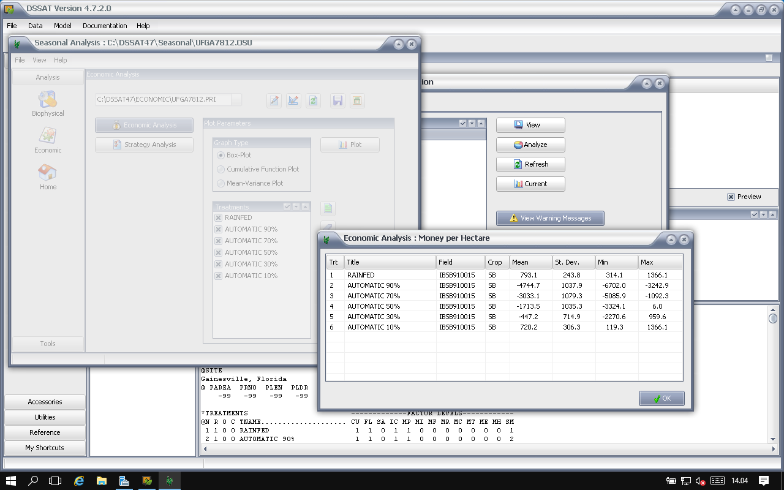This screenshot has width=784, height=490.
Task: Open the Data menu
Action: point(35,26)
